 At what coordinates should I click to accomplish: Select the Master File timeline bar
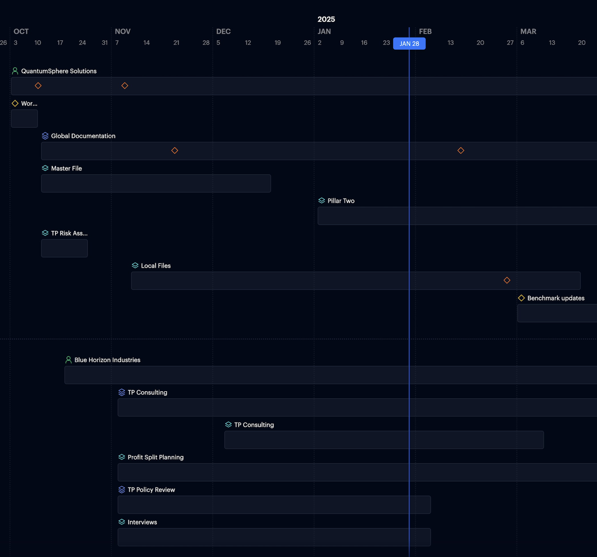click(156, 183)
